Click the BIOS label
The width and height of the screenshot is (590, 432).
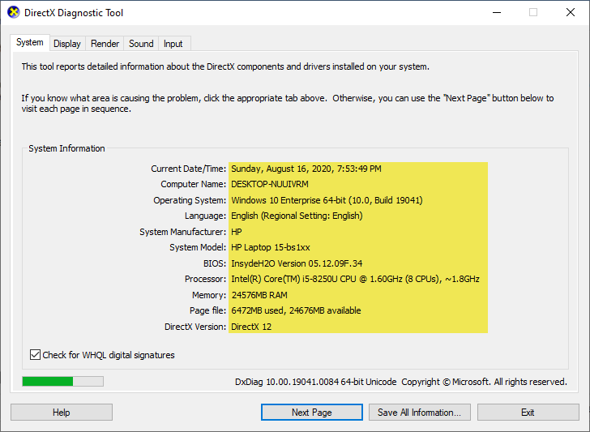215,263
